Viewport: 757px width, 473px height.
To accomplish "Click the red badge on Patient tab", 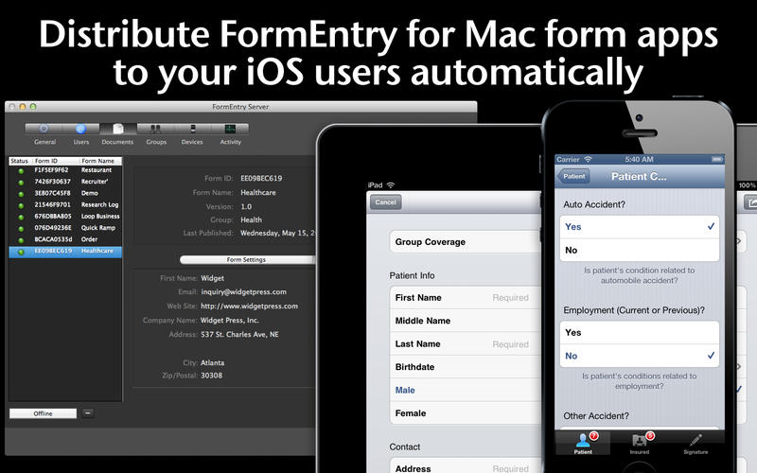I will pos(594,436).
